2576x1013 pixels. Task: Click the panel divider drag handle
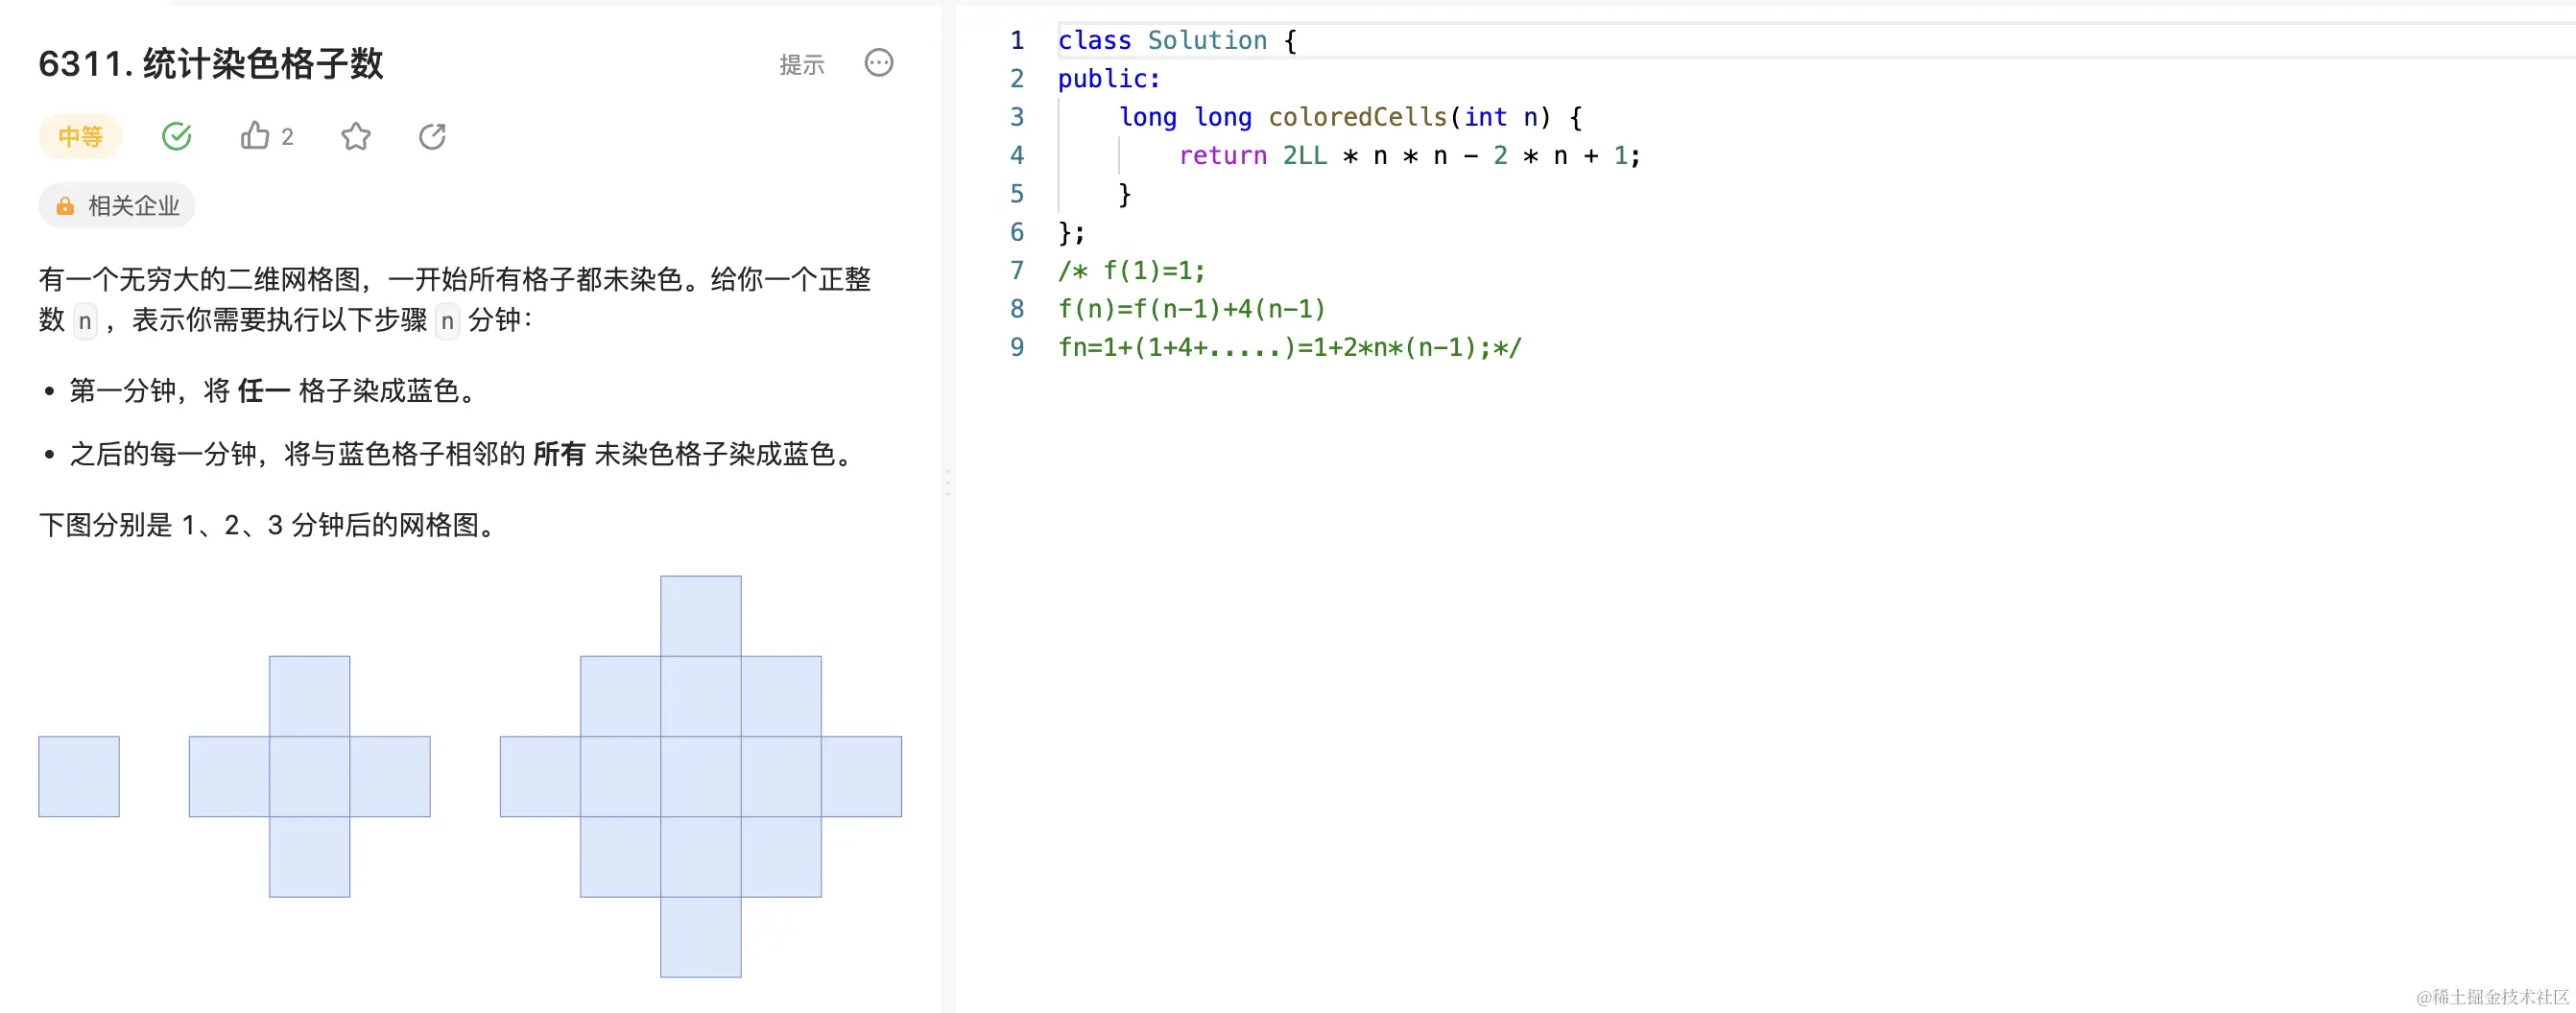coord(947,483)
